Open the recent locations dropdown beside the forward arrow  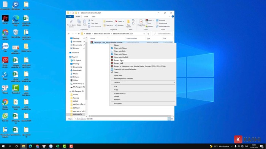coord(76,34)
